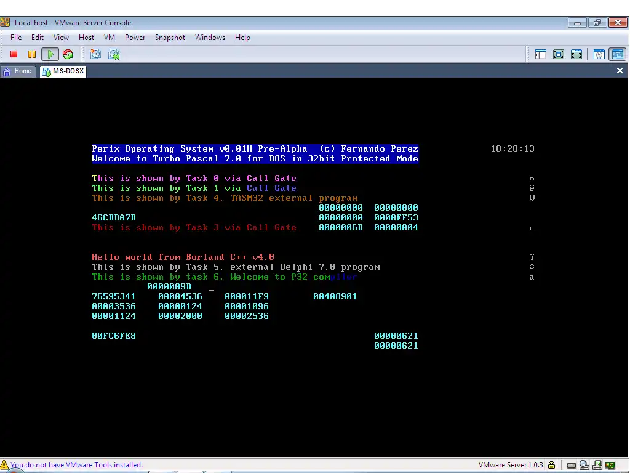Click the floppy drive device icon
The height and width of the screenshot is (473, 630).
point(597,465)
